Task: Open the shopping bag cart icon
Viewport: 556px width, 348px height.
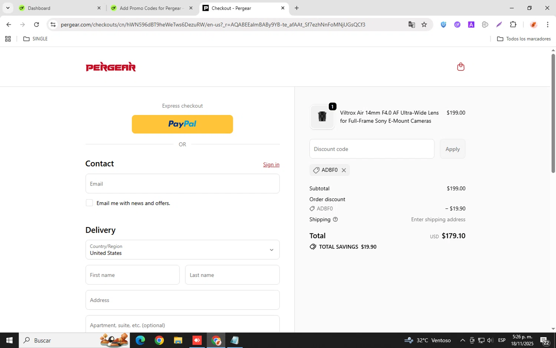Action: pos(461,67)
